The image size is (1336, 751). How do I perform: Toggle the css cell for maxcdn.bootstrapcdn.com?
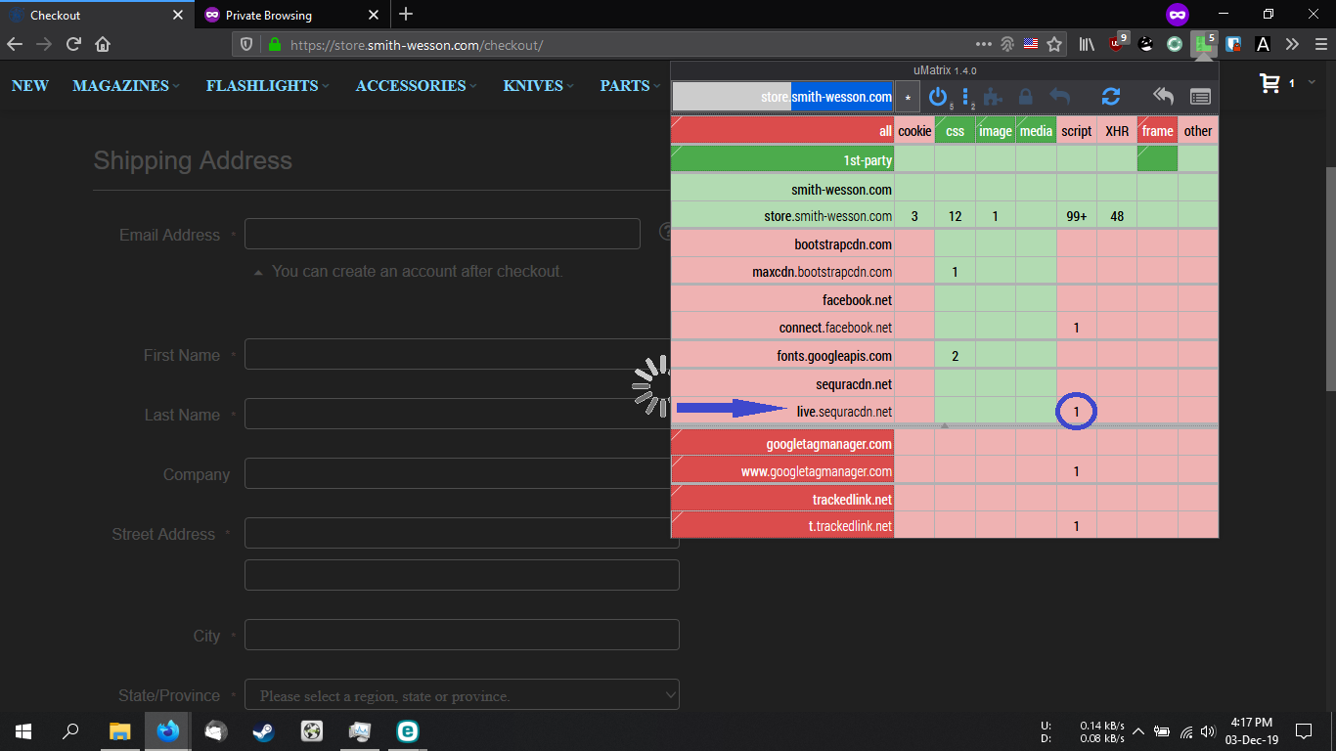coord(955,272)
